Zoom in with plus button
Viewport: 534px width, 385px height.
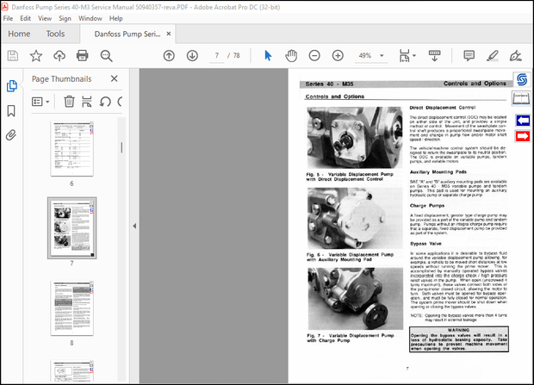point(338,55)
